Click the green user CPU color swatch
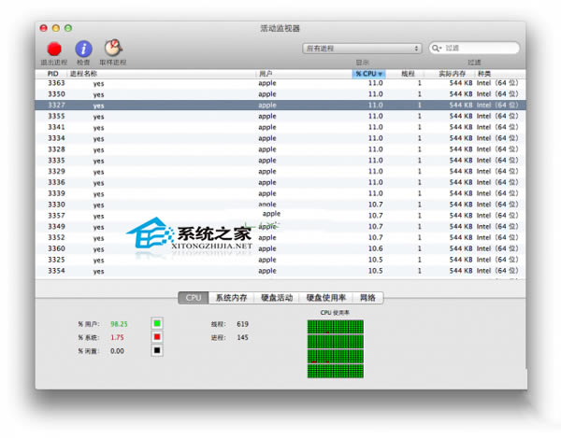 (157, 324)
